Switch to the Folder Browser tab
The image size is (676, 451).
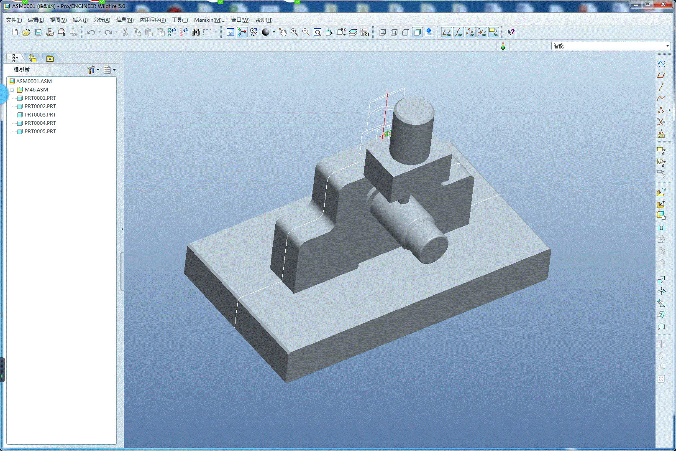coord(32,58)
